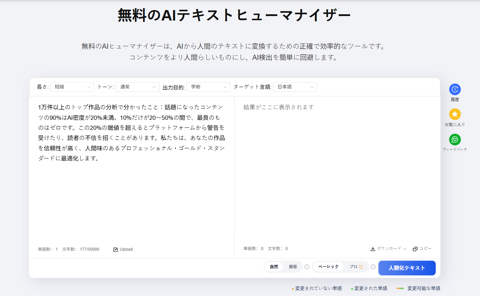Click the ダウンロード download arrow icon
This screenshot has height=296, width=480.
[373, 249]
